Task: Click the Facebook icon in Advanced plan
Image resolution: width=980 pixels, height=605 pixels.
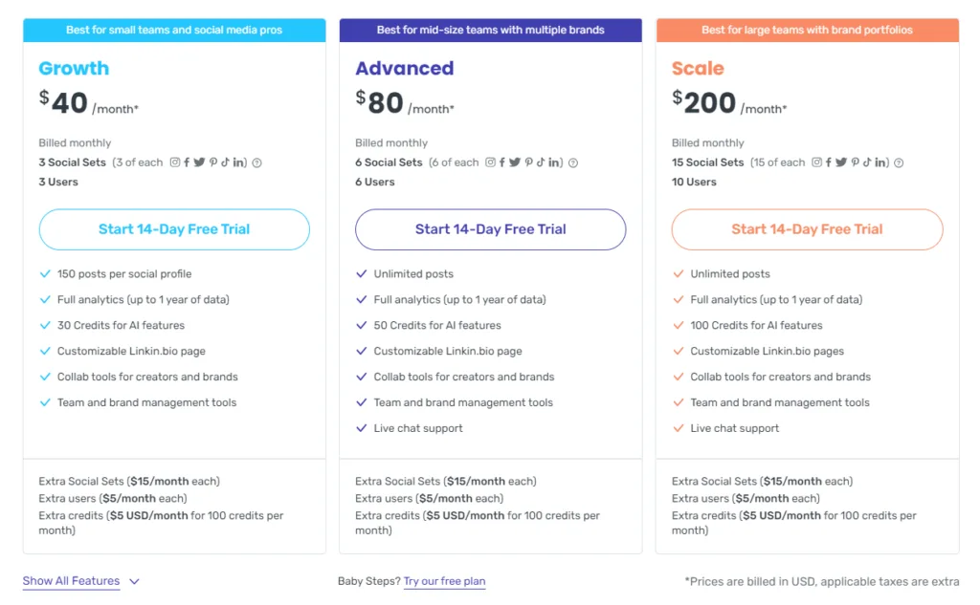Action: (x=503, y=162)
